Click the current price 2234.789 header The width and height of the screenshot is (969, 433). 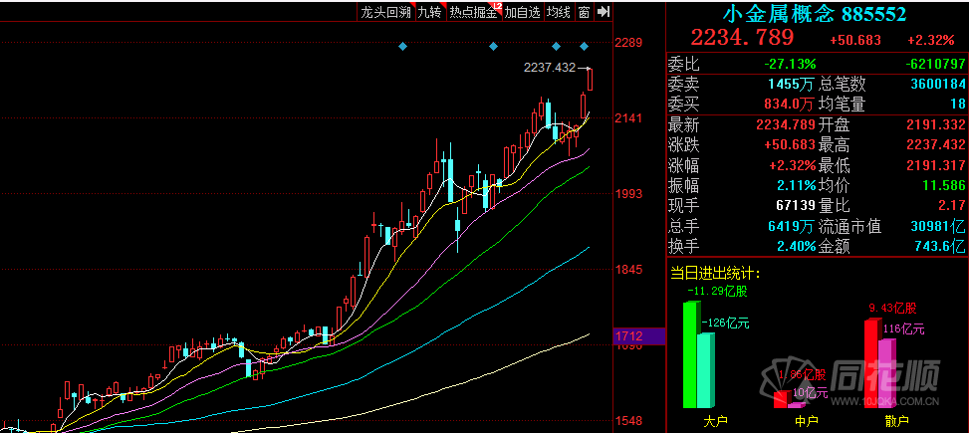click(x=742, y=38)
